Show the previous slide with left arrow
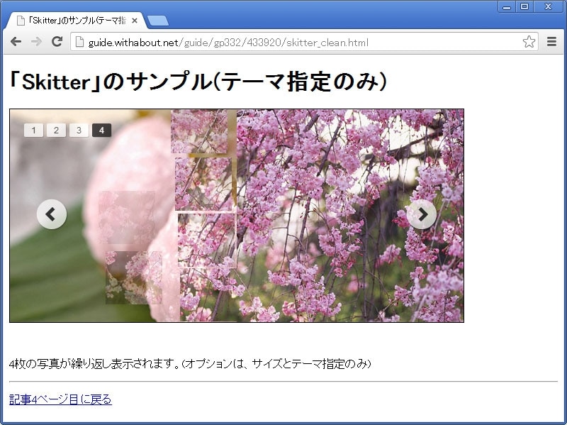The height and width of the screenshot is (425, 567). point(52,214)
